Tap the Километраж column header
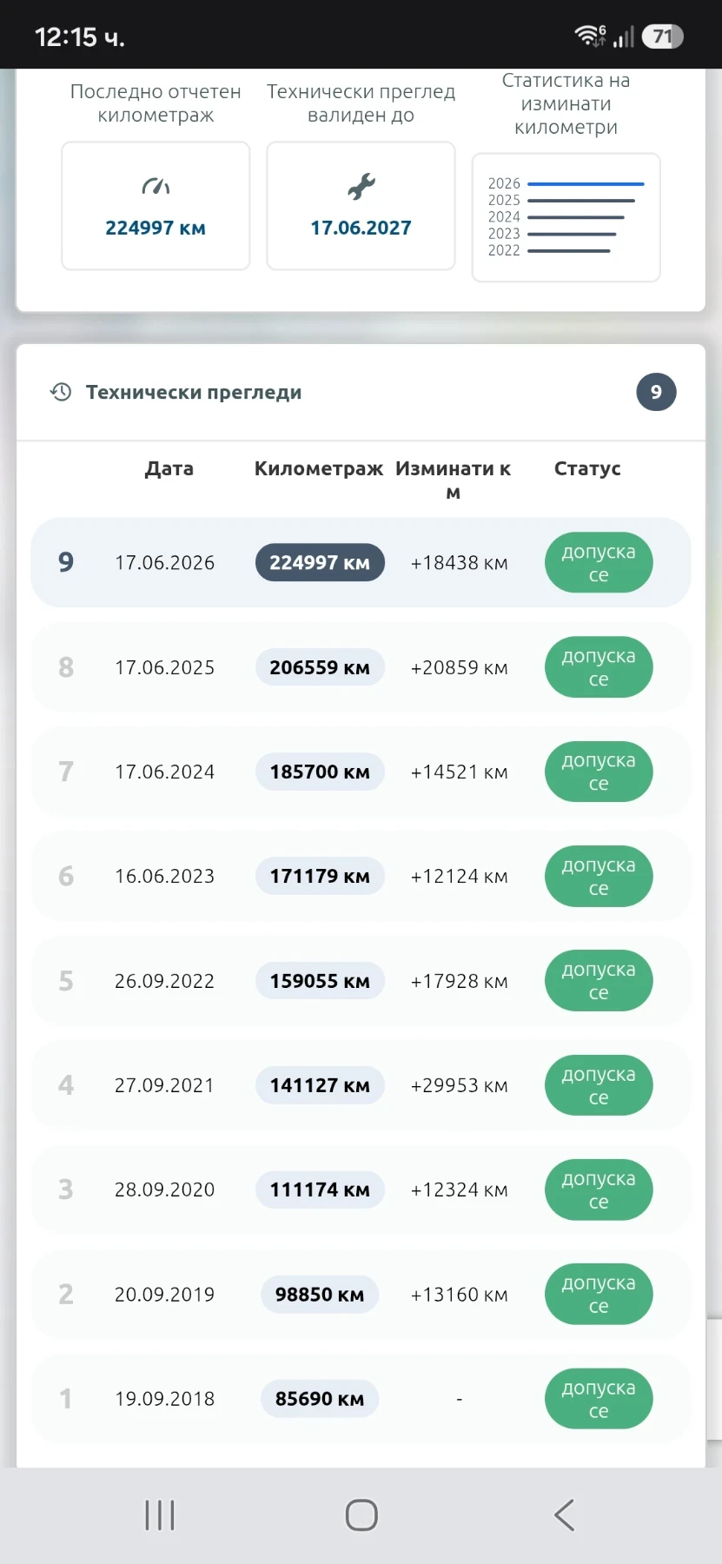722x1564 pixels. click(319, 468)
